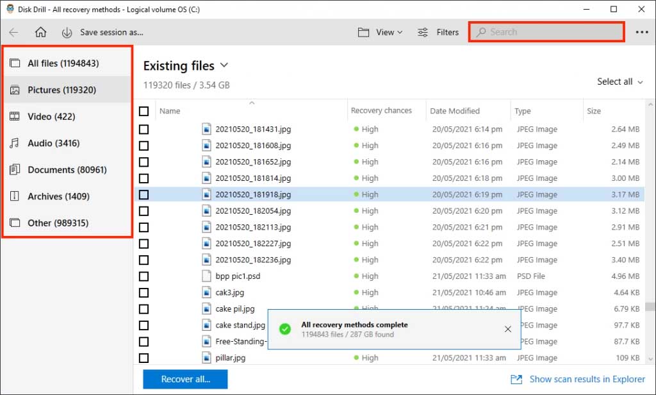Open Filters sliders icon
The height and width of the screenshot is (395, 656).
(x=423, y=32)
